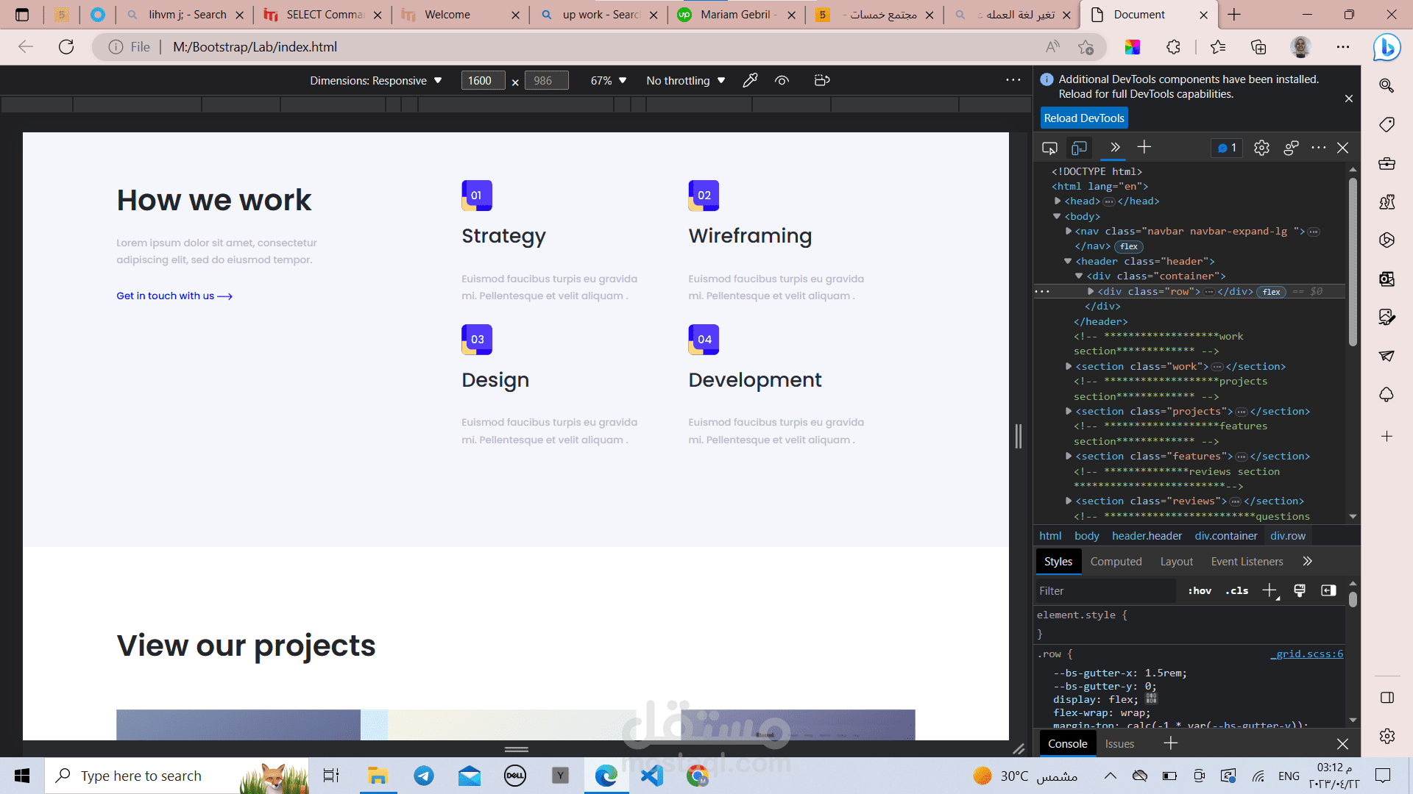Toggle the :hov element state panel
Image resolution: width=1413 pixels, height=794 pixels.
(1200, 590)
